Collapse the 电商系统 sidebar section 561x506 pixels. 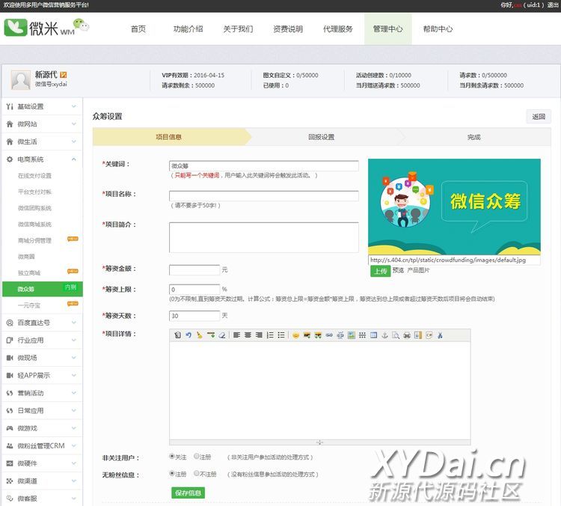click(x=42, y=159)
